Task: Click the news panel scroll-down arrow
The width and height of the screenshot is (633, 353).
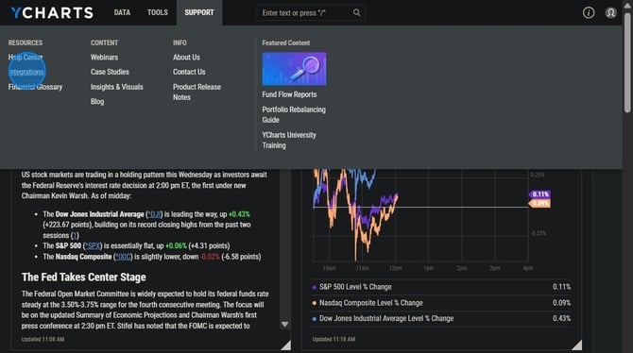Action: click(284, 325)
